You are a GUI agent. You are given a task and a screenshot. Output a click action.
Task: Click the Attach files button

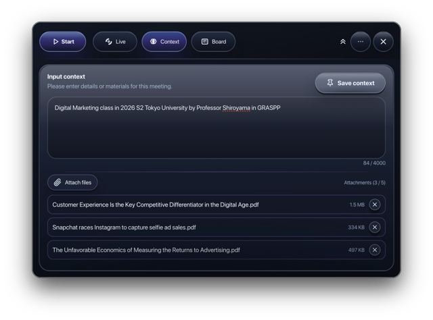[72, 182]
